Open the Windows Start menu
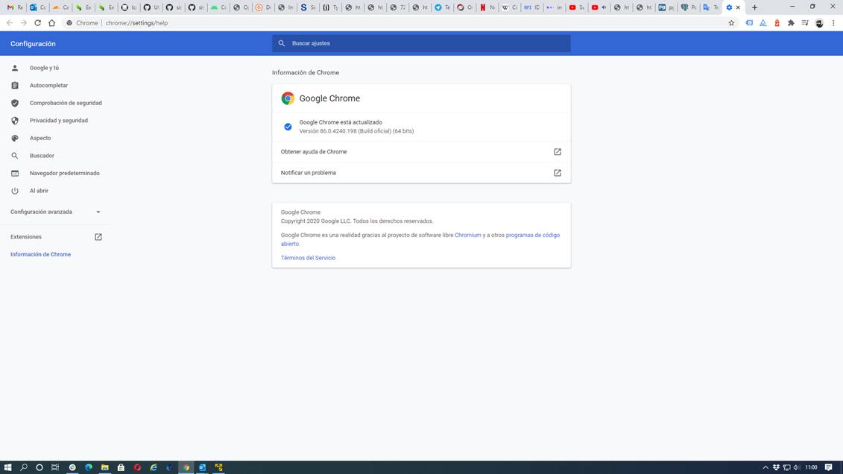The height and width of the screenshot is (474, 843). (8, 467)
